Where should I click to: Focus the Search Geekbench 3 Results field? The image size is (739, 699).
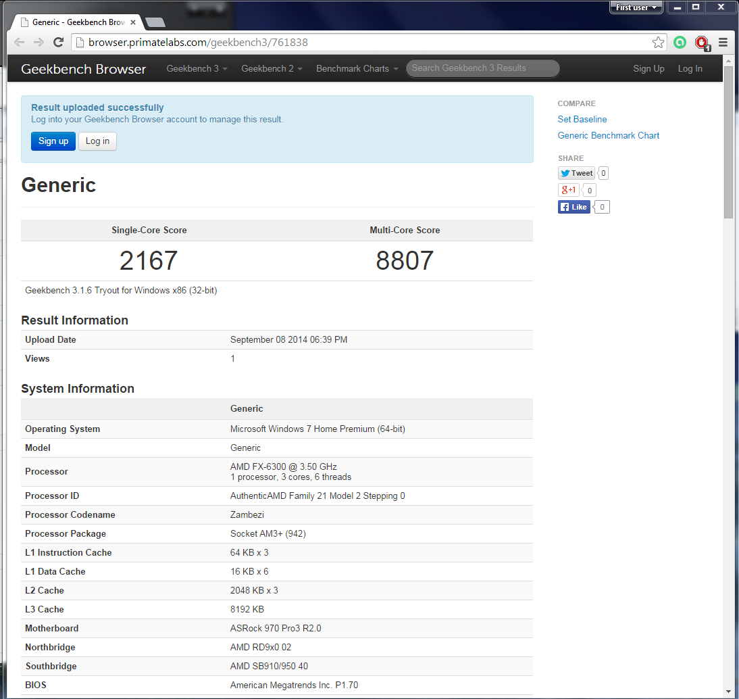(482, 68)
